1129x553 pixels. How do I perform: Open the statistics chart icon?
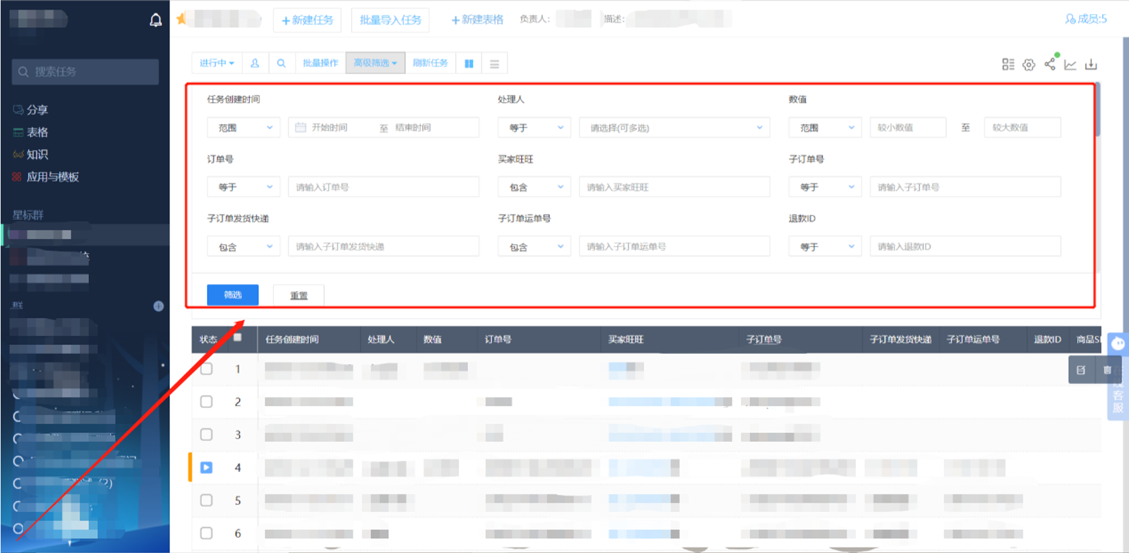[x=1070, y=64]
